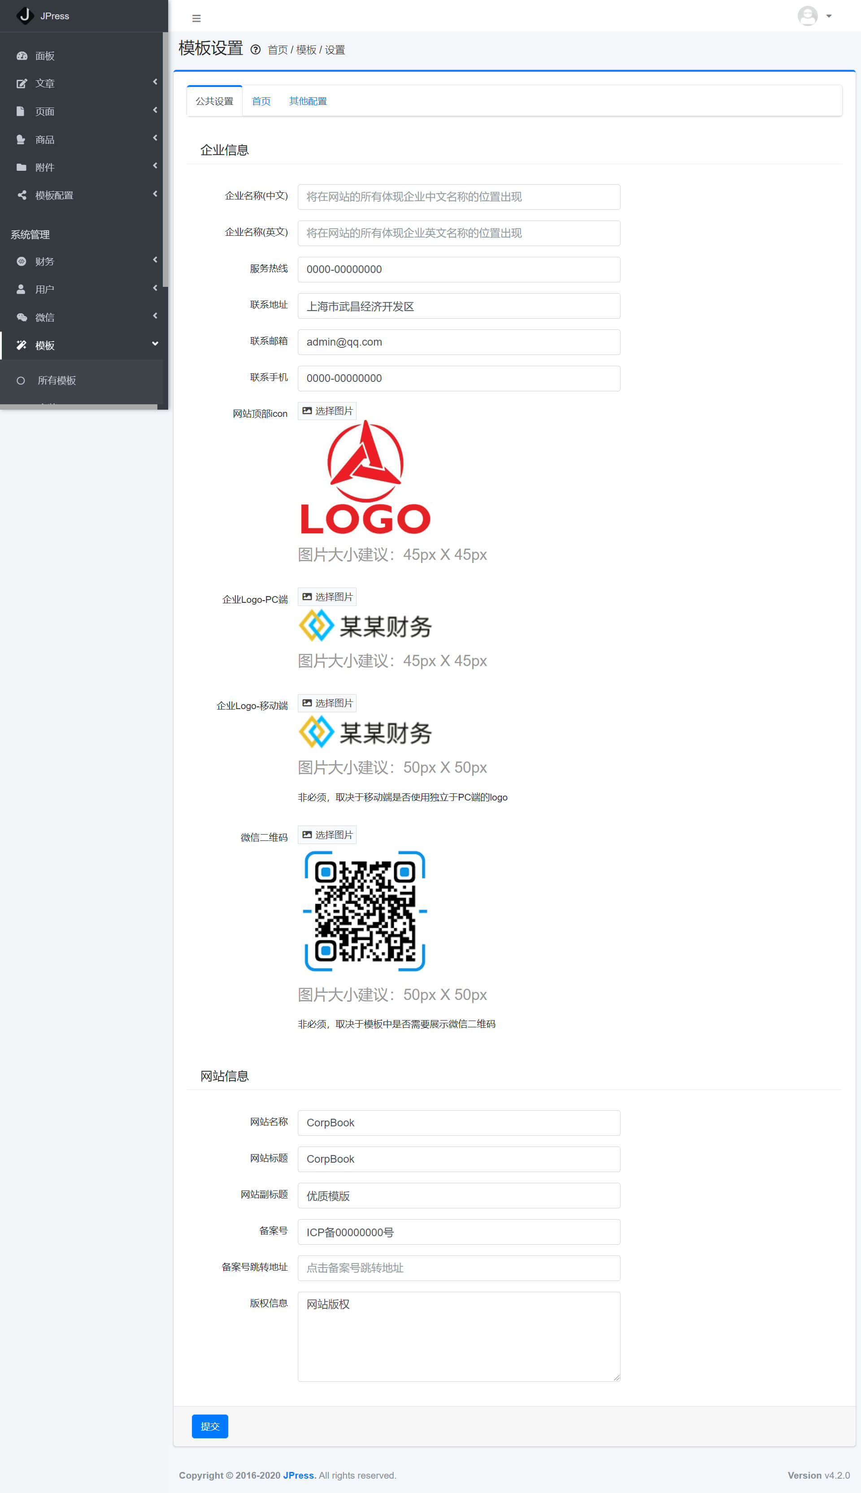Click the 商品 product icon

21,139
